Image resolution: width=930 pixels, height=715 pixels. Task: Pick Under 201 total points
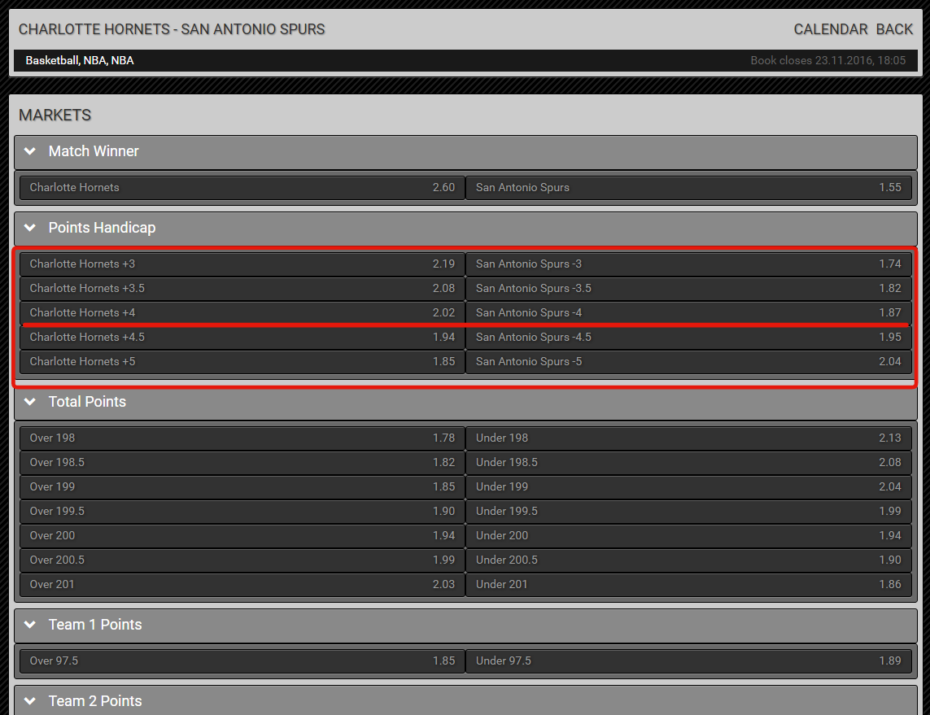click(x=688, y=584)
